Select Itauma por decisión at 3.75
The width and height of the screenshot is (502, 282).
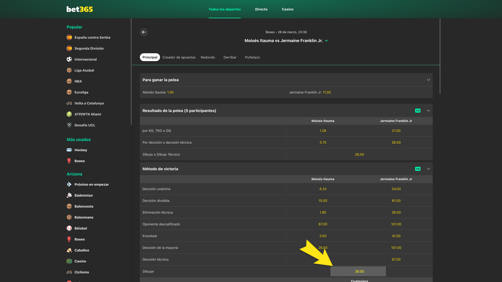click(323, 143)
